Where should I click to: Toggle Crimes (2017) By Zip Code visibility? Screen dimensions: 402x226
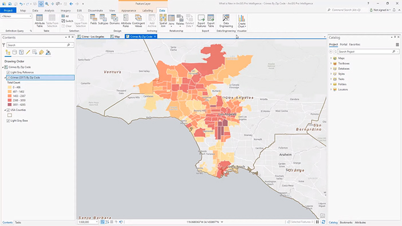tap(9, 78)
